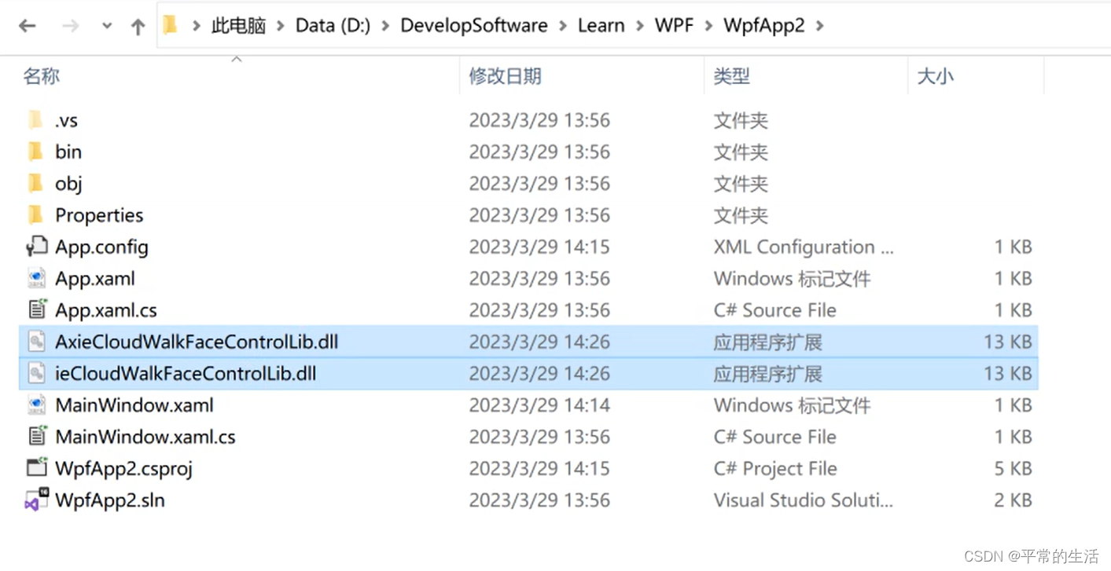Open the App.xaml markup file
The image size is (1111, 571).
[x=94, y=278]
